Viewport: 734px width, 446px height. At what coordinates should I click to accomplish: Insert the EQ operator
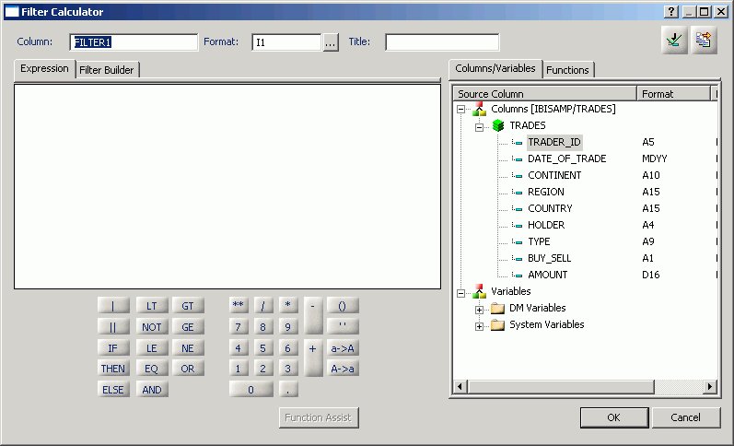pos(152,369)
